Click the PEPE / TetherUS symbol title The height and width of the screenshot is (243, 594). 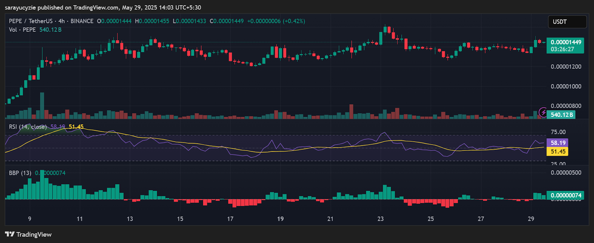pyautogui.click(x=30, y=21)
